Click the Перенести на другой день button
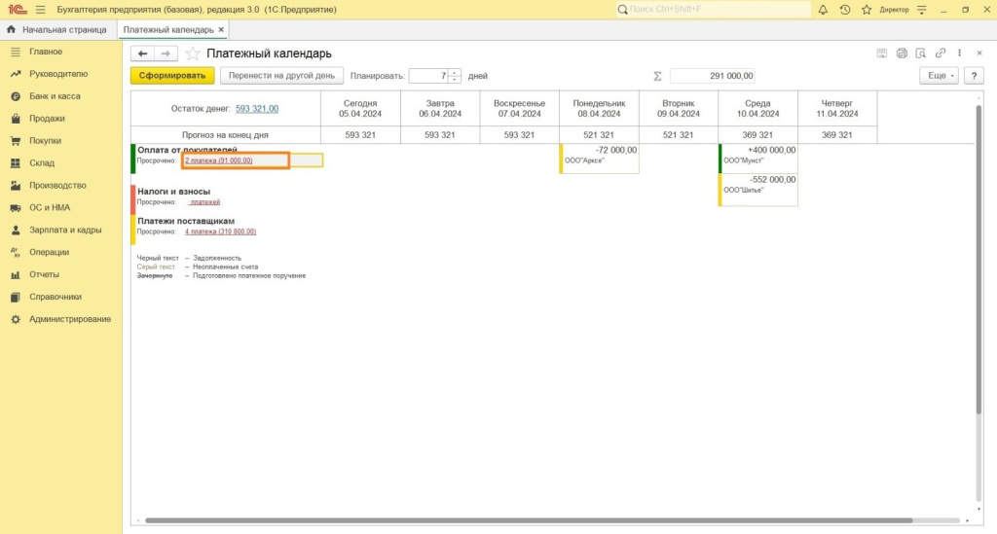This screenshot has height=534, width=997. (279, 75)
